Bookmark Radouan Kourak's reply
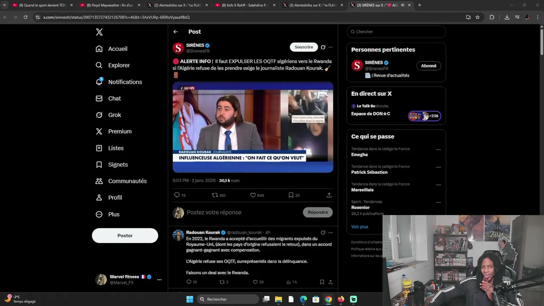544x306 pixels. [322, 282]
